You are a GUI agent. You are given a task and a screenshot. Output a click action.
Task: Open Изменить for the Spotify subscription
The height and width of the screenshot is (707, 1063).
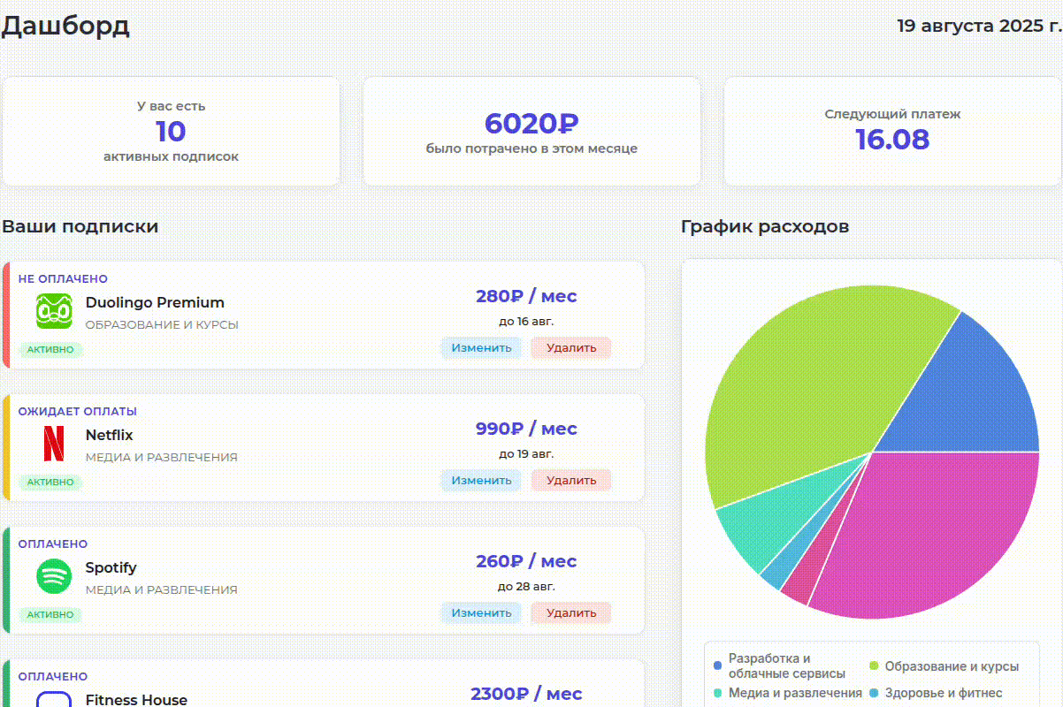point(481,612)
